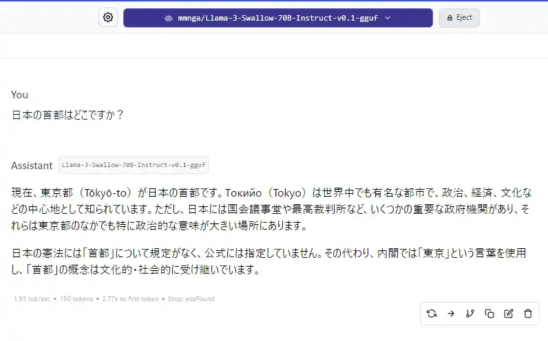Click the 1.93 tok/sec generation stats
This screenshot has height=341, width=548.
point(30,299)
